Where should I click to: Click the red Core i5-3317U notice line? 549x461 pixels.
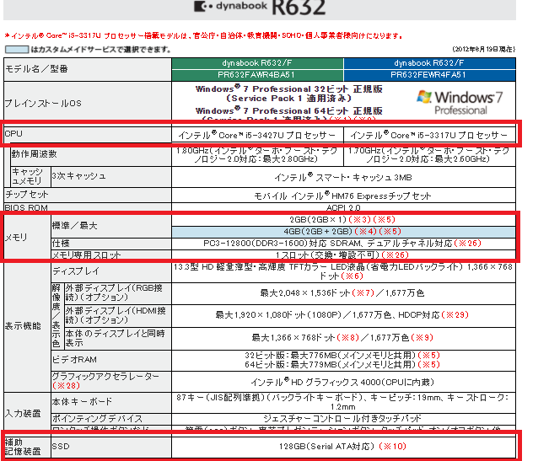[203, 35]
